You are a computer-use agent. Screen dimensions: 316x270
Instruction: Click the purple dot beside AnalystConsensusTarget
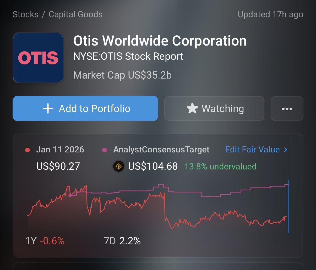[105, 150]
